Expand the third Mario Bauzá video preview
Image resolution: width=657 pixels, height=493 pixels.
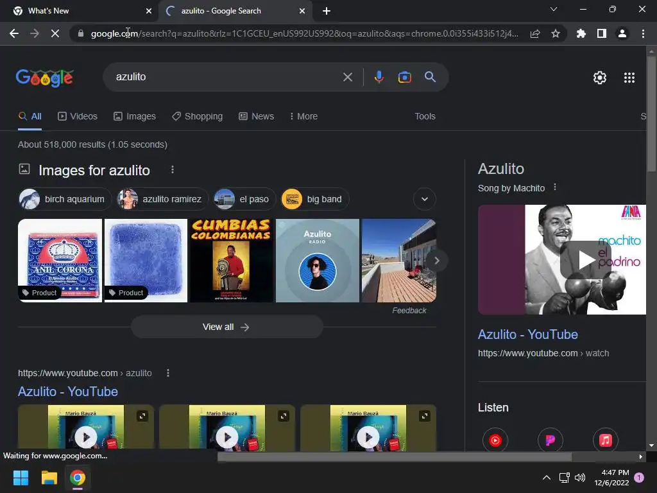pos(425,416)
